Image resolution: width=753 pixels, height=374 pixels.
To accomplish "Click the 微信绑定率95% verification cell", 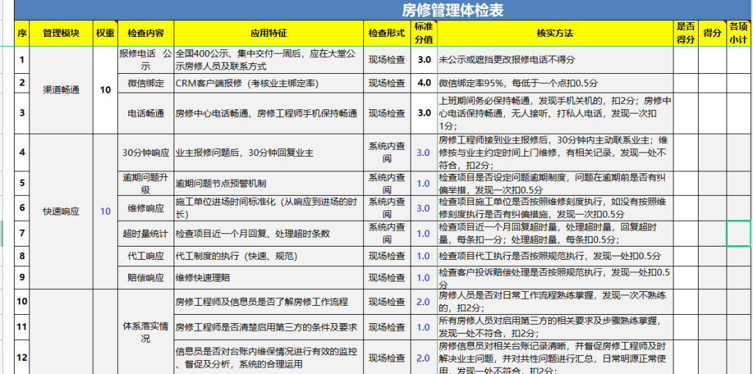I will (555, 83).
